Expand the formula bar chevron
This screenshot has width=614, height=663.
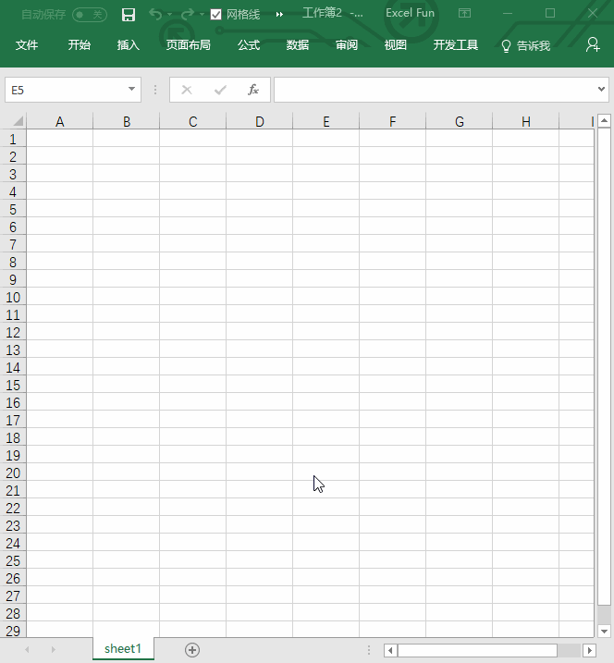point(602,90)
